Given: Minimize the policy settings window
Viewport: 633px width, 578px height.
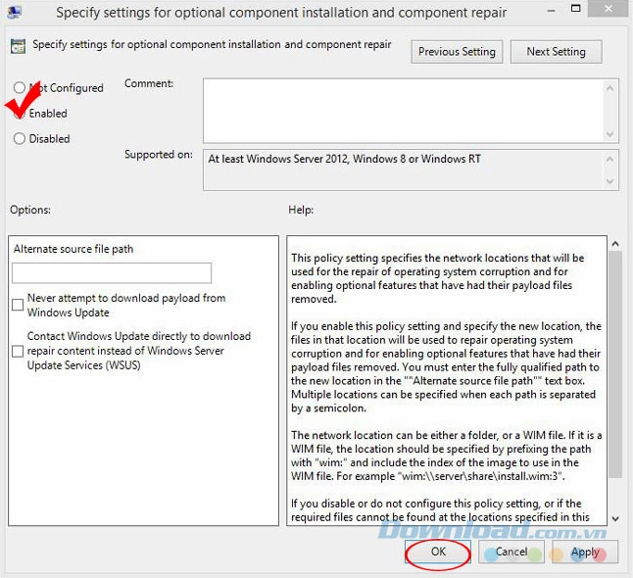Looking at the screenshot, I should tap(551, 11).
